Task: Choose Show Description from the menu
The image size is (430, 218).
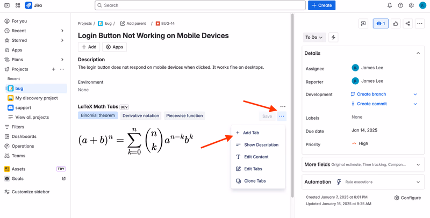Action: (x=258, y=145)
